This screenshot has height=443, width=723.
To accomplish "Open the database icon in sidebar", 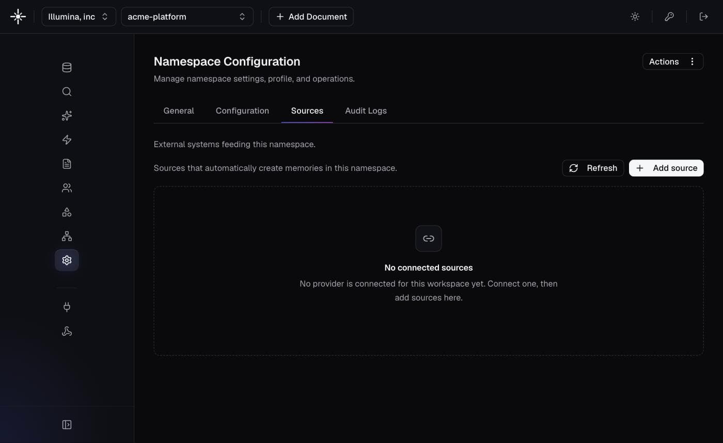I will 67,68.
